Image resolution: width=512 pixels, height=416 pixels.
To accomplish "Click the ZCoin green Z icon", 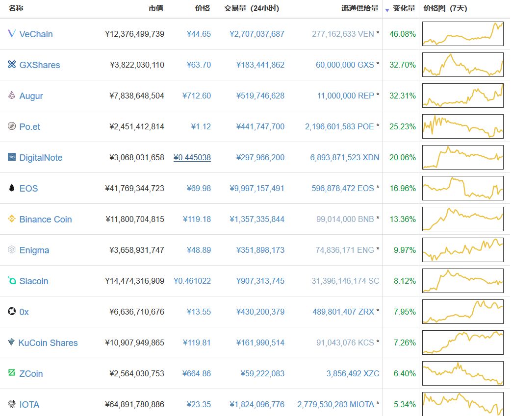I will pos(12,373).
